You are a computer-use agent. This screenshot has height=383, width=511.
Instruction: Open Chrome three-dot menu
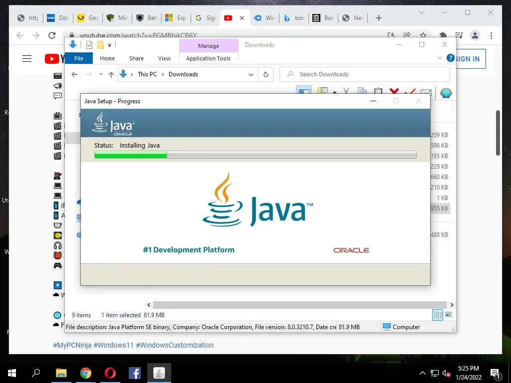491,35
